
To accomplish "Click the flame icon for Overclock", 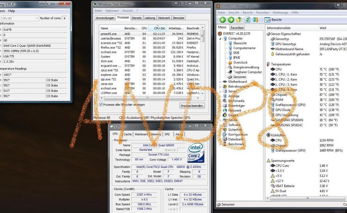I will pos(230,63).
